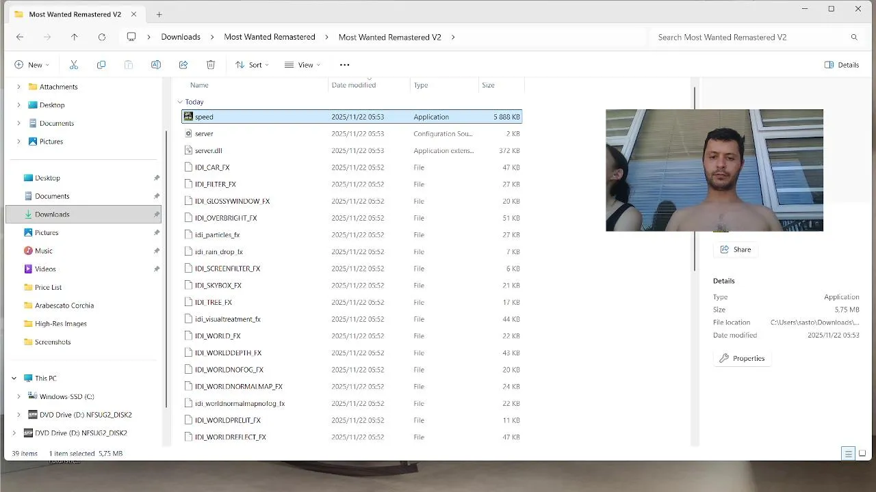Image resolution: width=876 pixels, height=492 pixels.
Task: Click the Share icon in toolbar
Action: click(x=183, y=65)
